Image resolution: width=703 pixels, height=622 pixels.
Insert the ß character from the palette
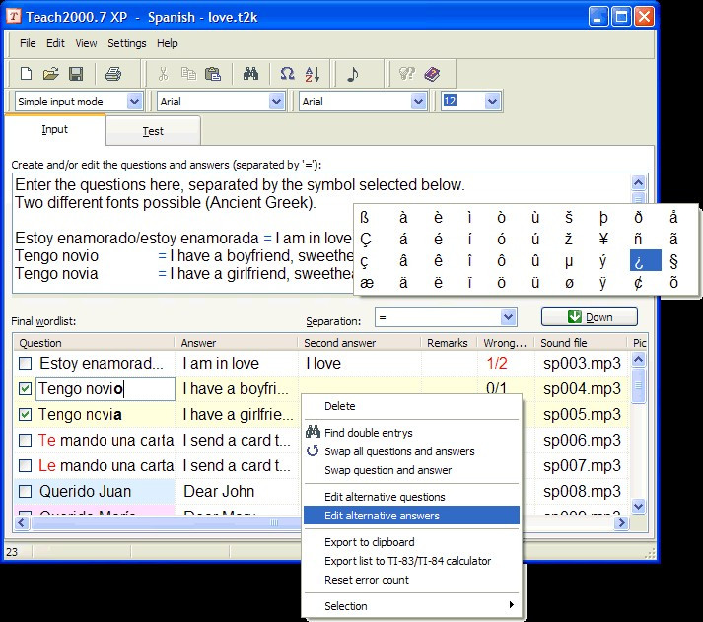coord(365,217)
